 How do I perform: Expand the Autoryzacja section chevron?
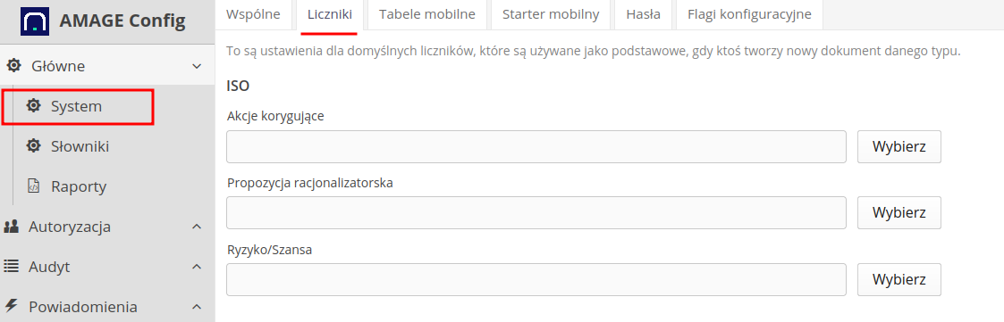coord(198,227)
